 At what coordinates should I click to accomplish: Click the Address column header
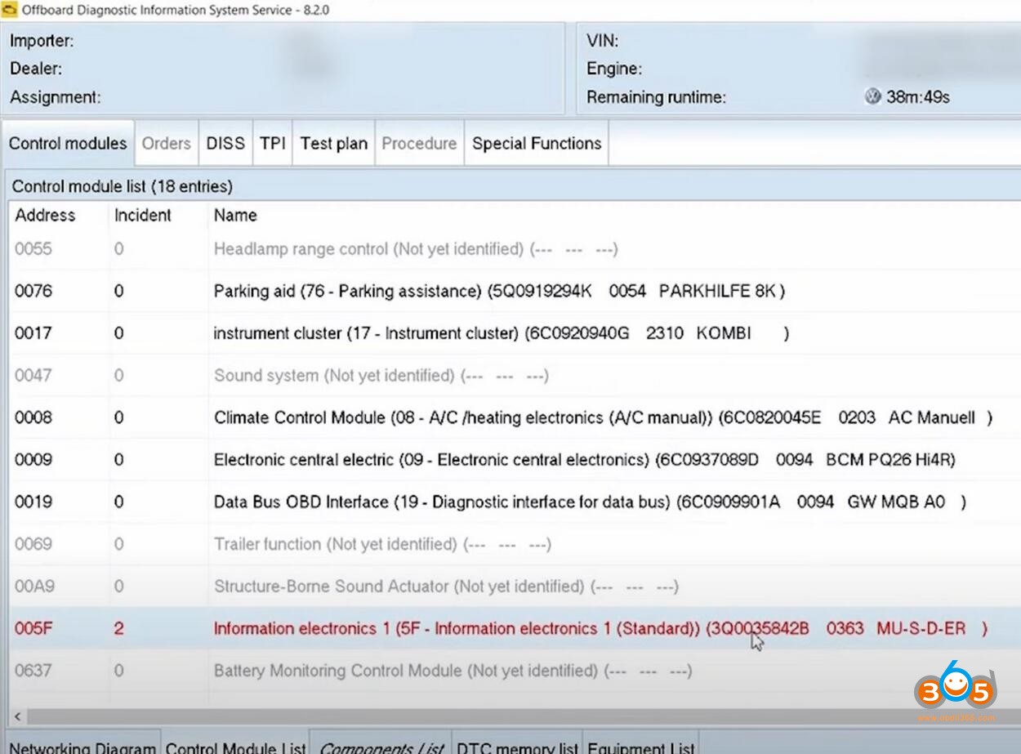coord(45,216)
